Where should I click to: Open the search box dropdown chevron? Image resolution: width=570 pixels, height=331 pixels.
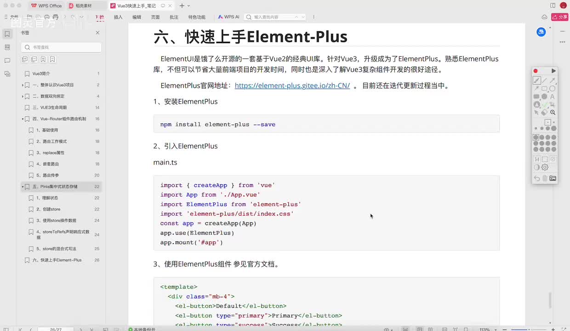302,17
